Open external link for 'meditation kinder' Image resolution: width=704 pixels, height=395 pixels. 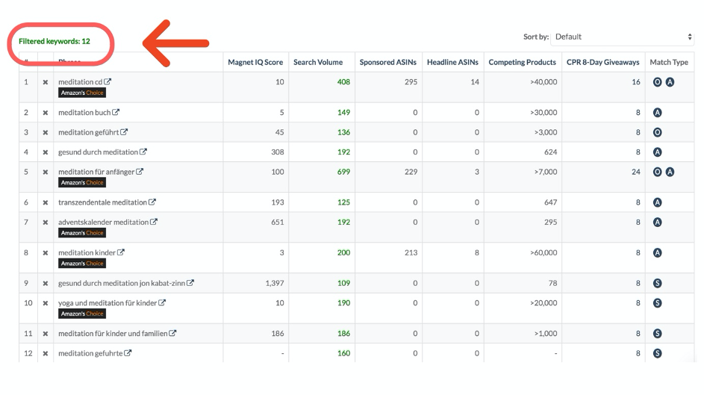tap(121, 252)
